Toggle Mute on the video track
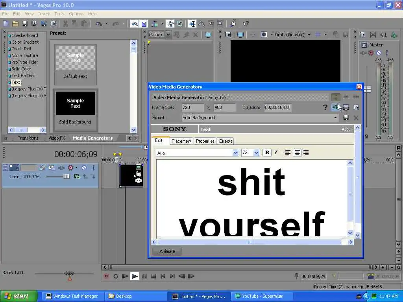Screen dimensions: 403x302 click(84, 168)
